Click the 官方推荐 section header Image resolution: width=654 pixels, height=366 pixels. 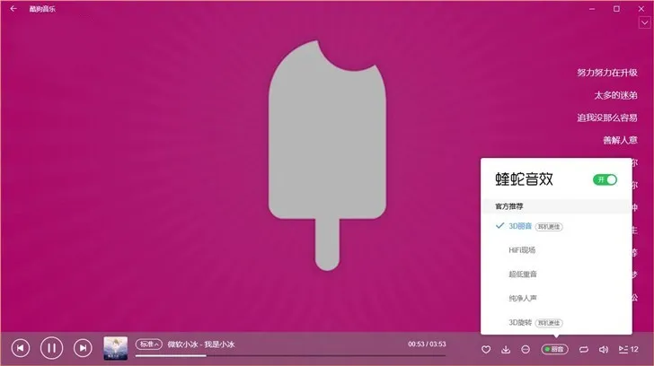pyautogui.click(x=508, y=206)
